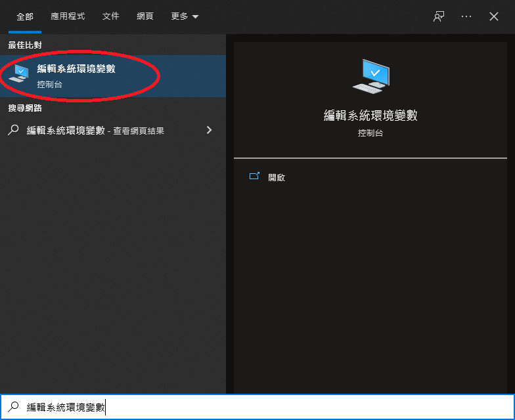This screenshot has width=515, height=420.
Task: Open the three-dot options menu
Action: 466,16
